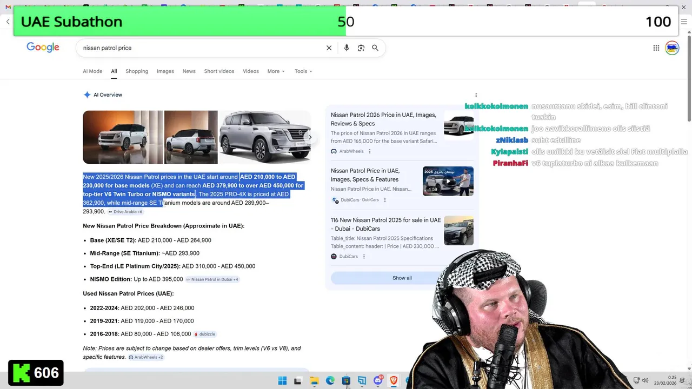The image size is (692, 389).
Task: Switch to Short videos tab
Action: pos(219,71)
